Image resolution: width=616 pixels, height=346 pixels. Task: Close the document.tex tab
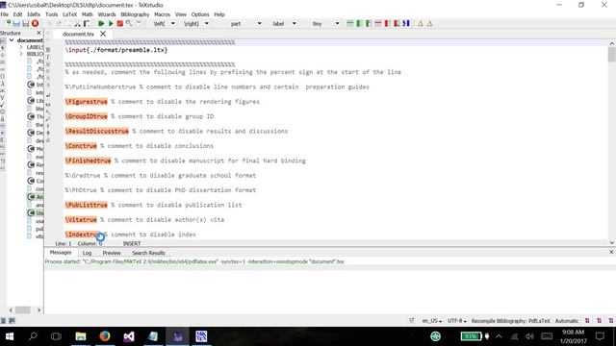point(103,35)
